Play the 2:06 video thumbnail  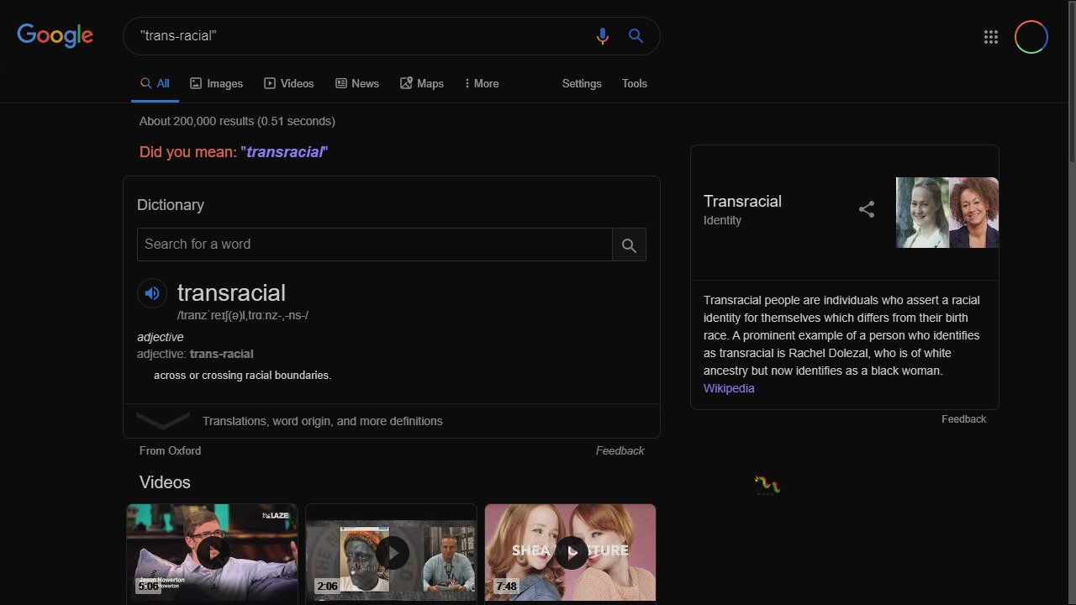pos(391,552)
